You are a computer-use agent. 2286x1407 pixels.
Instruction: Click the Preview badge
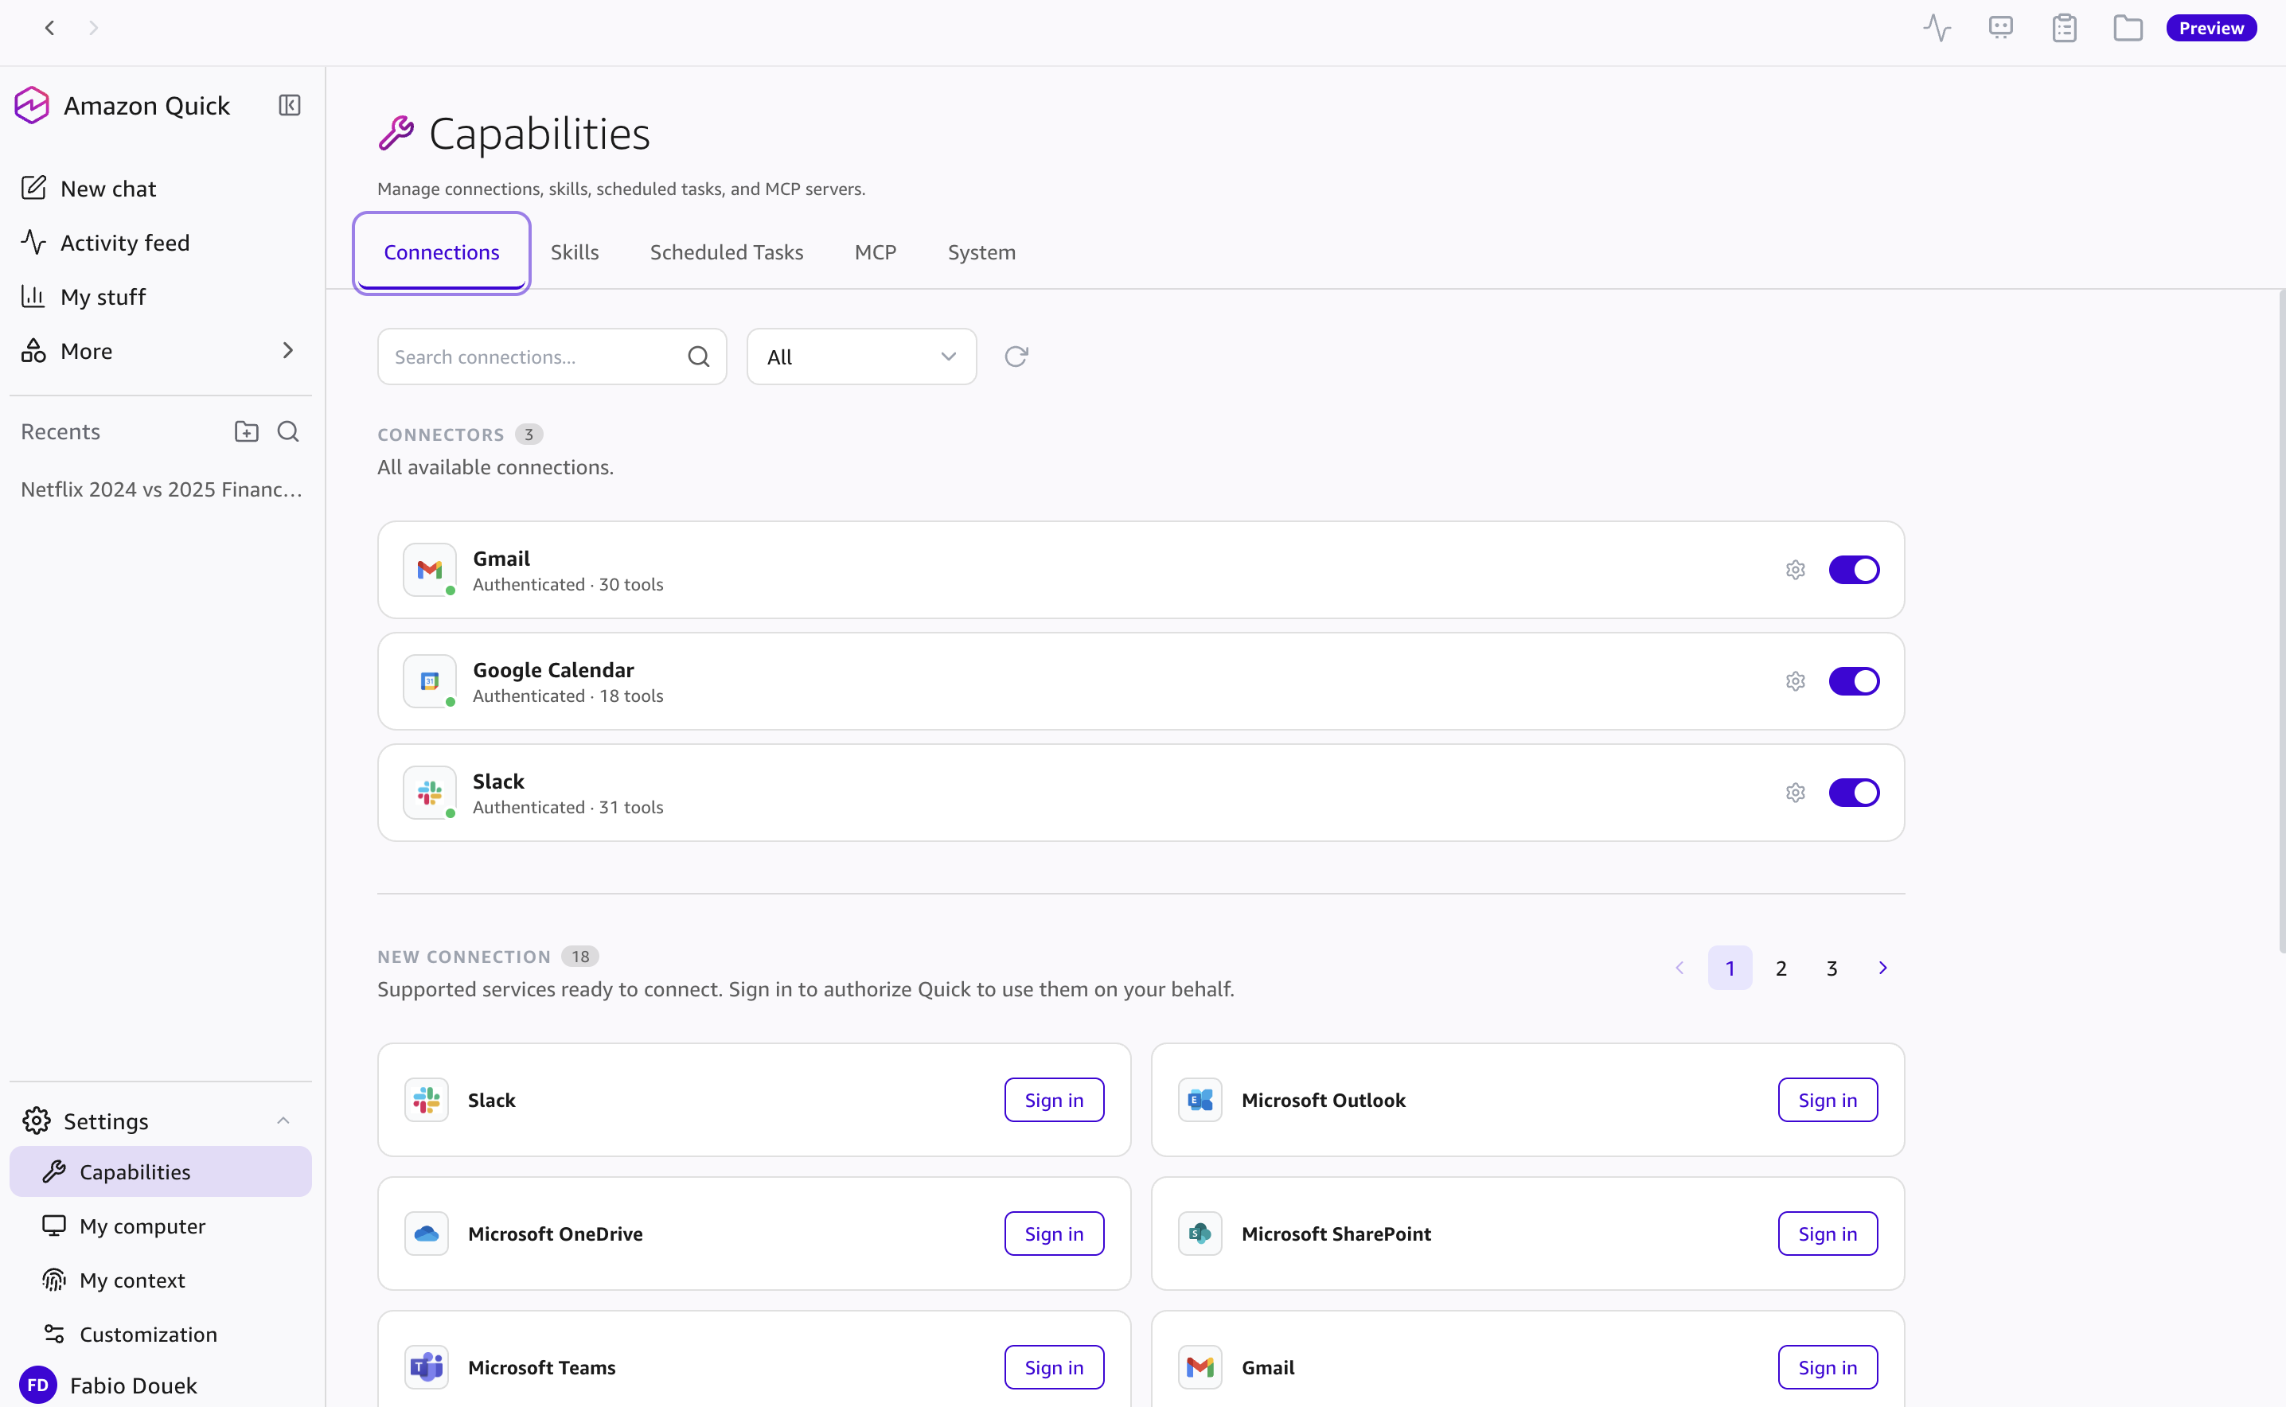click(x=2210, y=28)
